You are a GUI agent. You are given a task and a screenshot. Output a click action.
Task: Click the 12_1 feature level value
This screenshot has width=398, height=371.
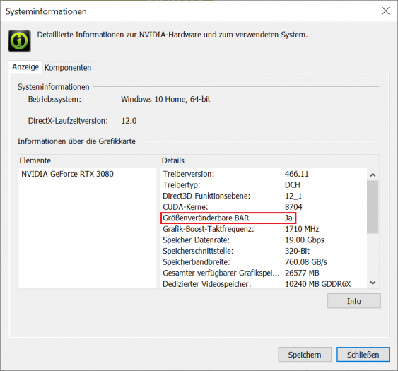(293, 196)
